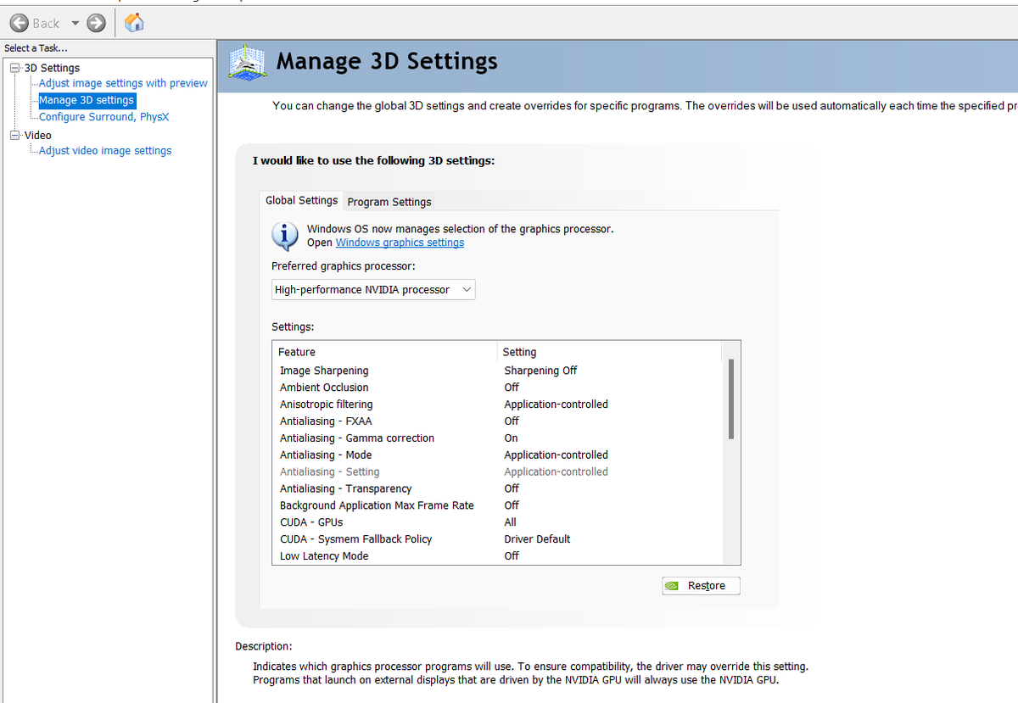Click the Forward arrow button
Screen dimensions: 1018x703
click(x=97, y=23)
